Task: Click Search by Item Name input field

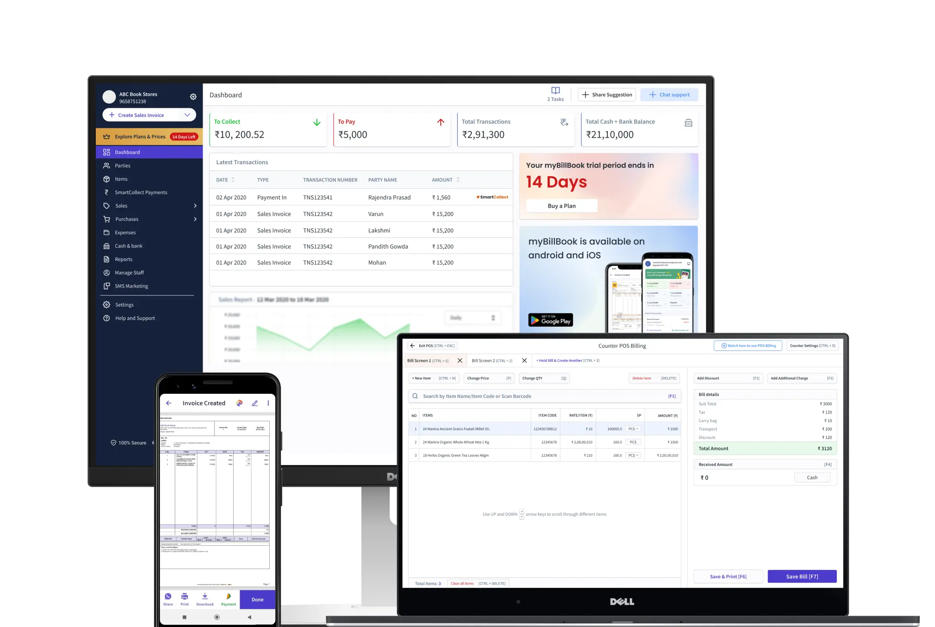Action: point(546,395)
